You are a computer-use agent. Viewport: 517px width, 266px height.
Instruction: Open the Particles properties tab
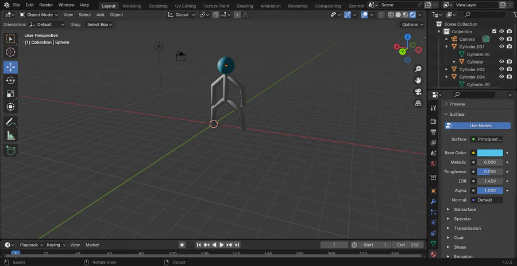[x=434, y=212]
